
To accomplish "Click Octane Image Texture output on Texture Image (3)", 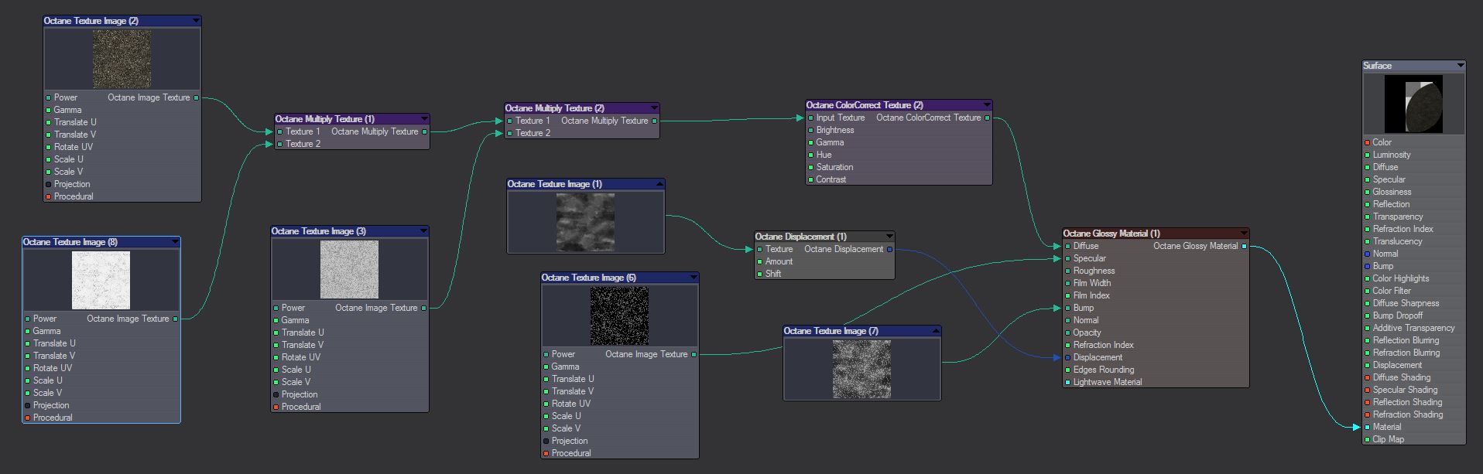I will 423,308.
